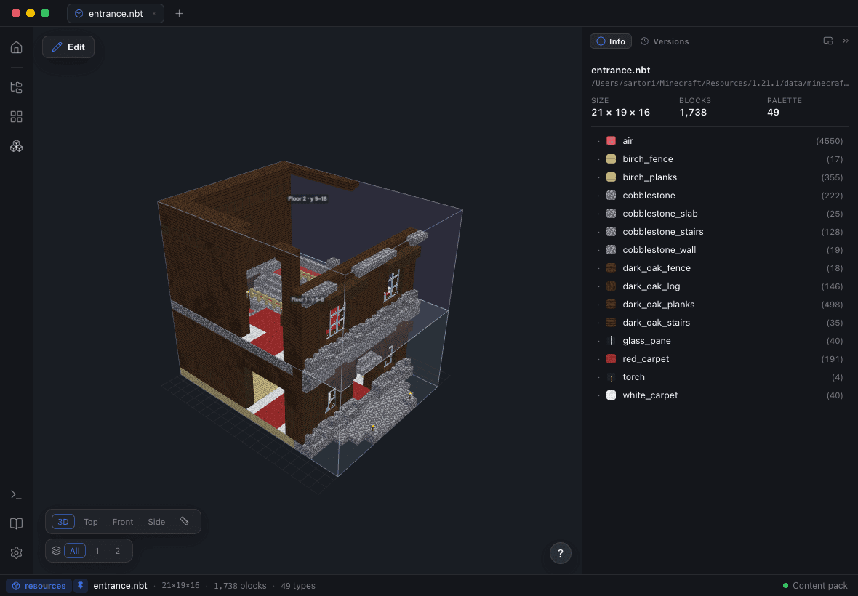Close the entrance.nbt tab
Image resolution: width=858 pixels, height=596 pixels.
154,14
